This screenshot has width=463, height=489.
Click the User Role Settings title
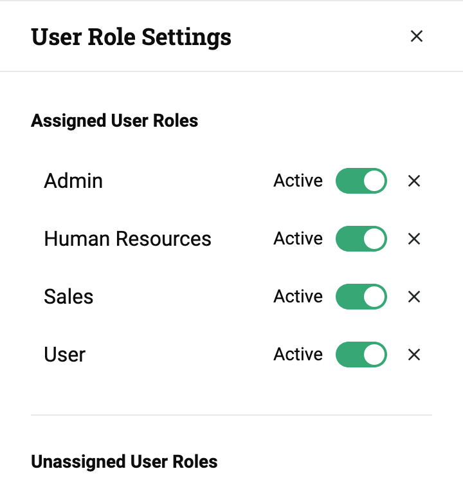pos(131,37)
